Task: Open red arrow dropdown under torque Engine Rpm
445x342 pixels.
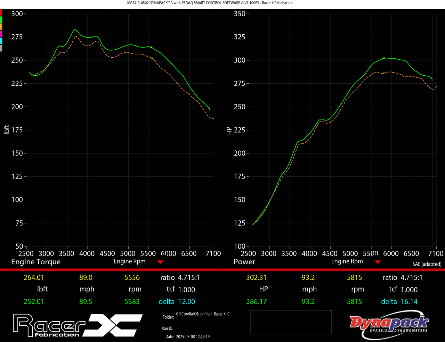Action: pyautogui.click(x=160, y=262)
